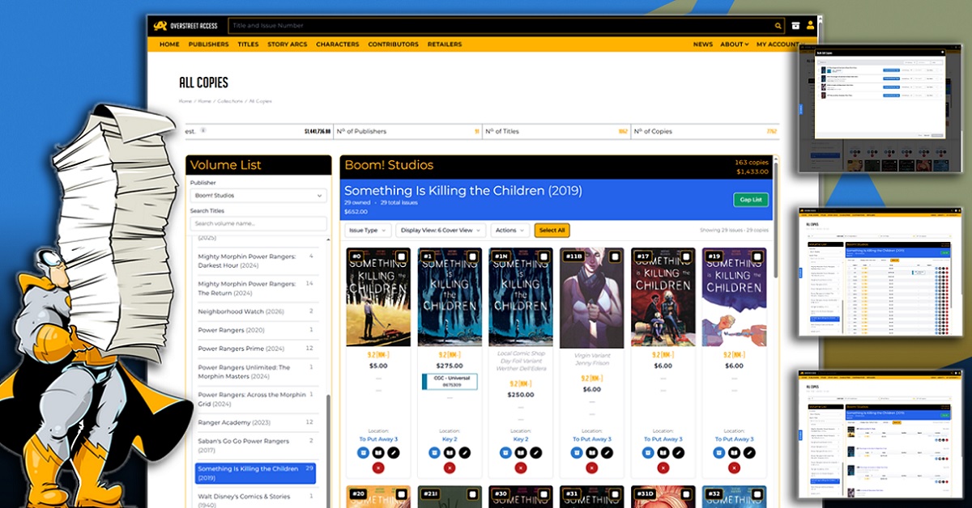Tick the checkbox on issue #19 cover
Viewport: 972px width, 508px height.
click(x=757, y=256)
